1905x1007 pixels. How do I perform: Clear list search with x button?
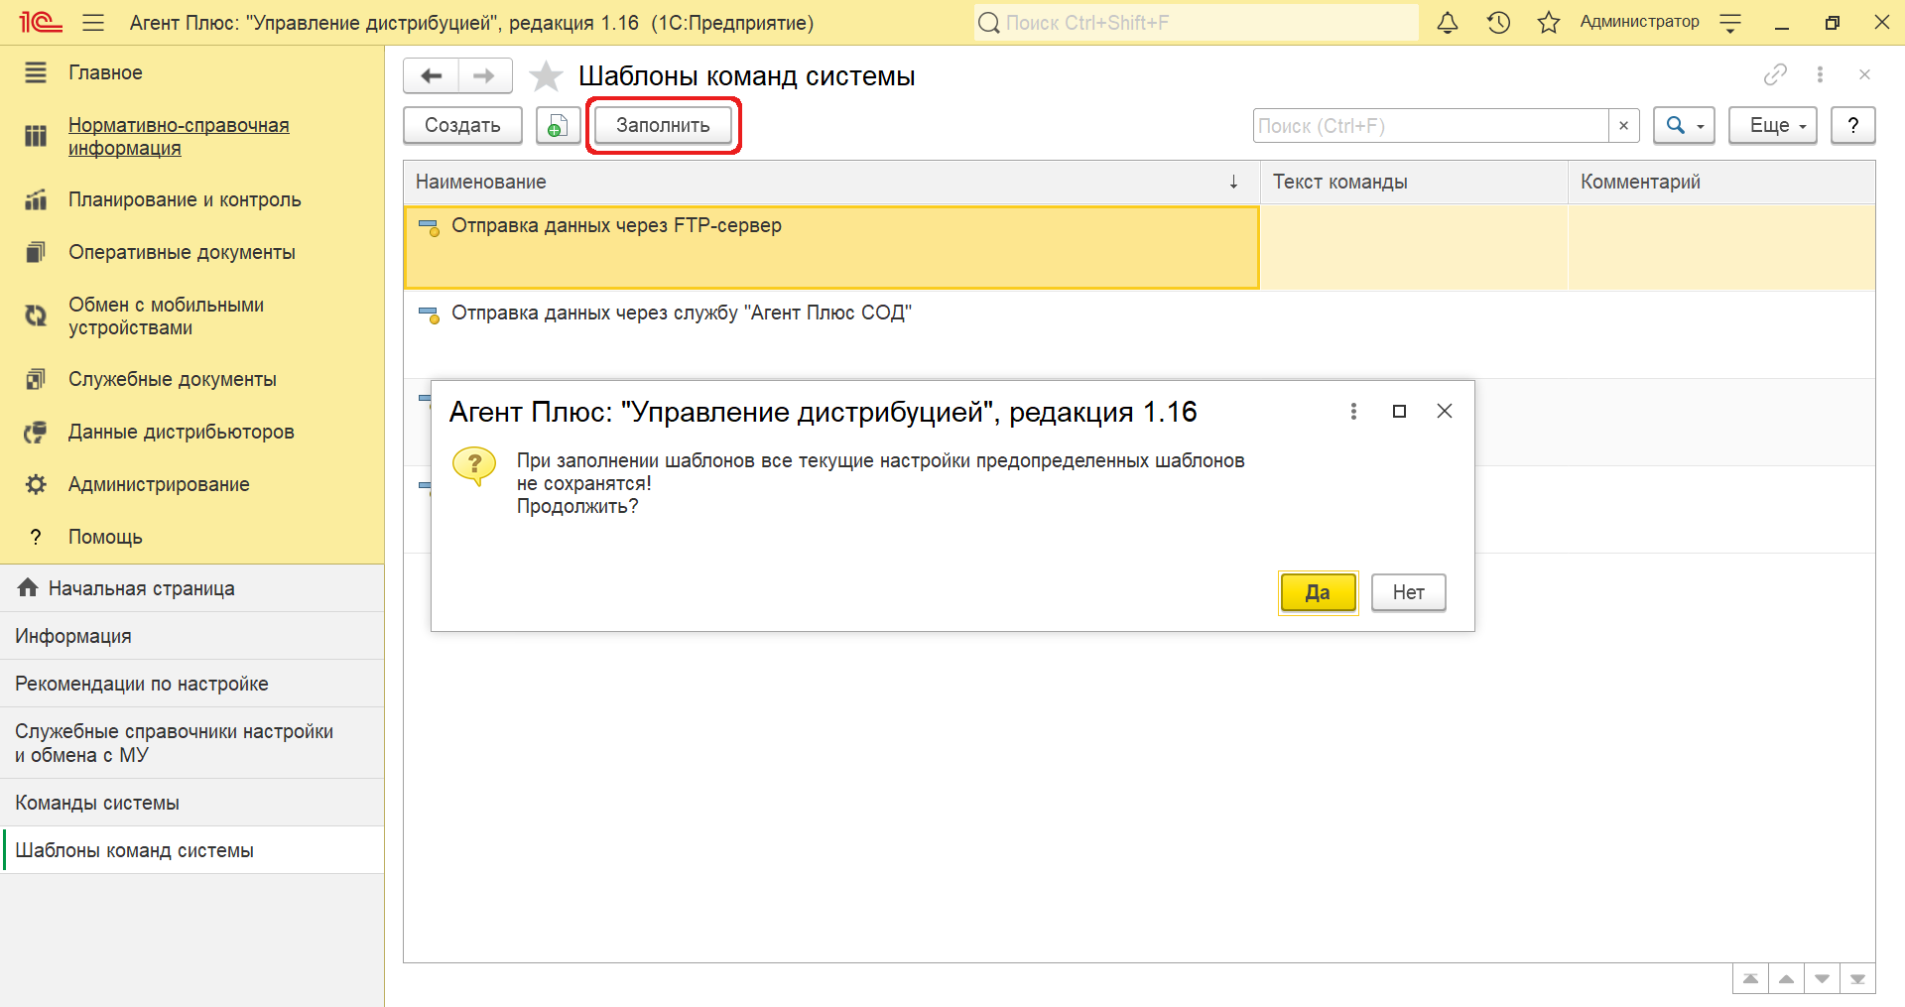(1624, 126)
